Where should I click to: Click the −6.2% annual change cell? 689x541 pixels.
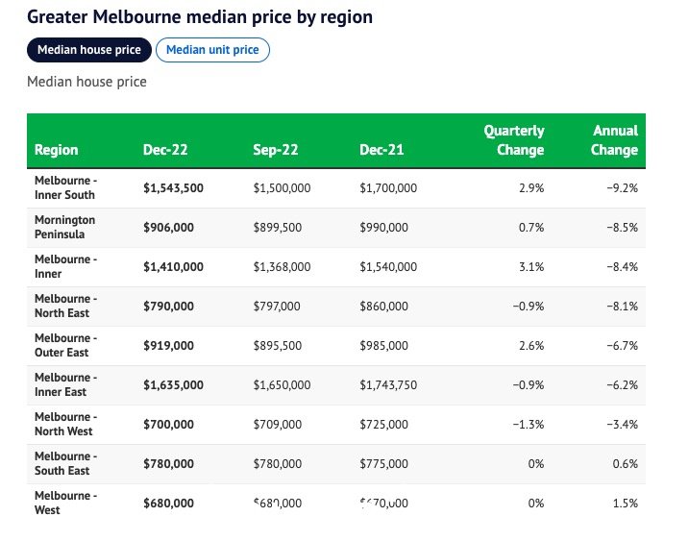[622, 385]
